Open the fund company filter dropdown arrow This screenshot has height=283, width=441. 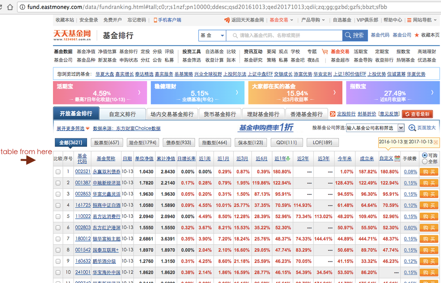[401, 128]
